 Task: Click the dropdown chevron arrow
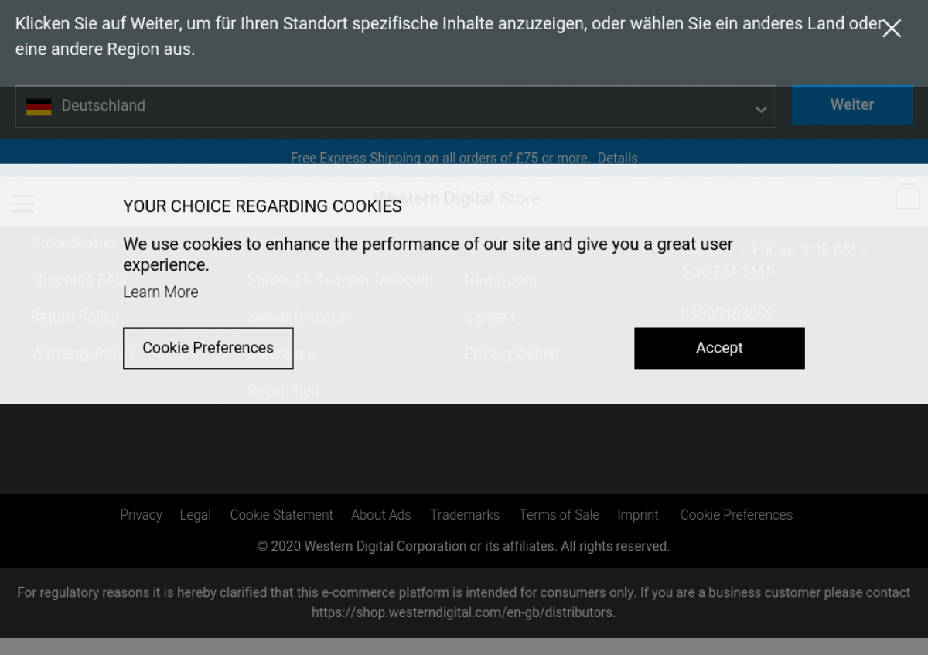coord(761,110)
